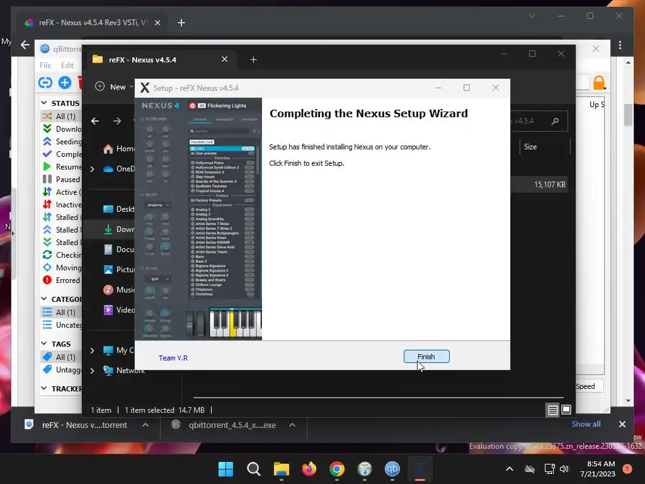645x484 pixels.
Task: Open options for reFX Nexus torrent download
Action: pos(146,425)
